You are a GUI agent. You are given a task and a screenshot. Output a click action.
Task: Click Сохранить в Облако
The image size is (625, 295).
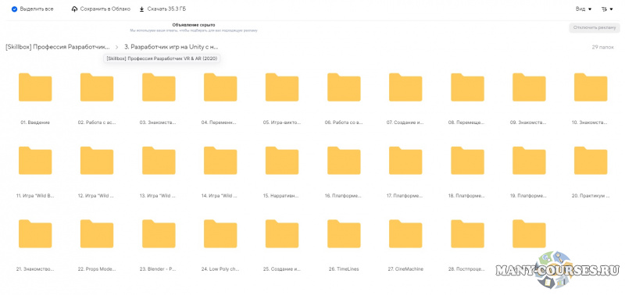105,9
